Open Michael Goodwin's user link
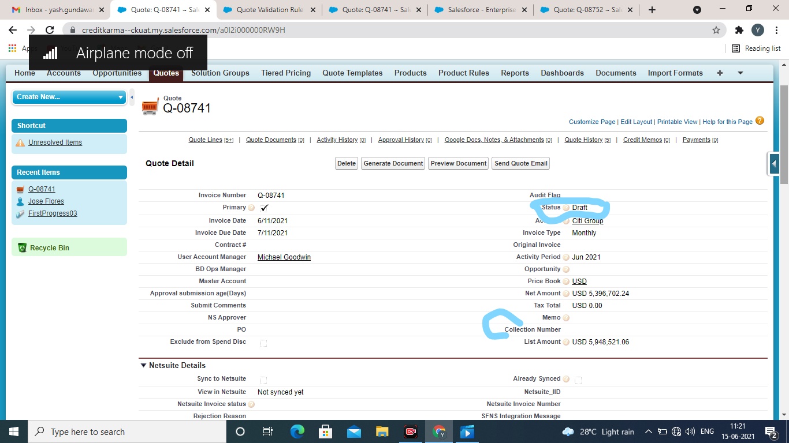Image resolution: width=789 pixels, height=443 pixels. 284,257
